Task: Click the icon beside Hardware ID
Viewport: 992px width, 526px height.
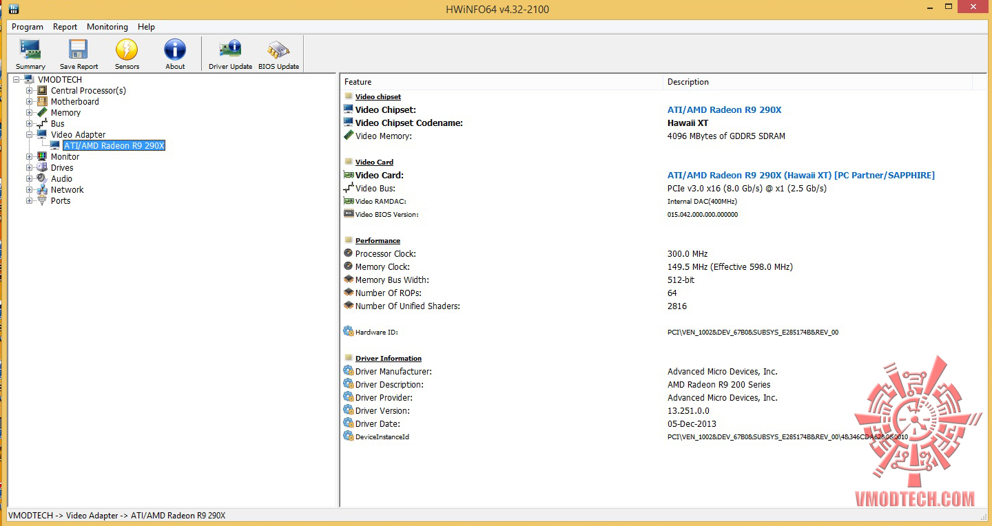Action: 349,332
